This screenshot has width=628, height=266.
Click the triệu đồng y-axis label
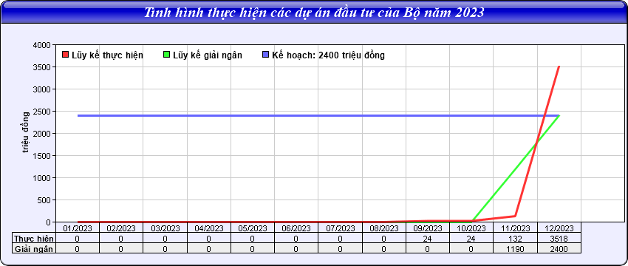[25, 133]
